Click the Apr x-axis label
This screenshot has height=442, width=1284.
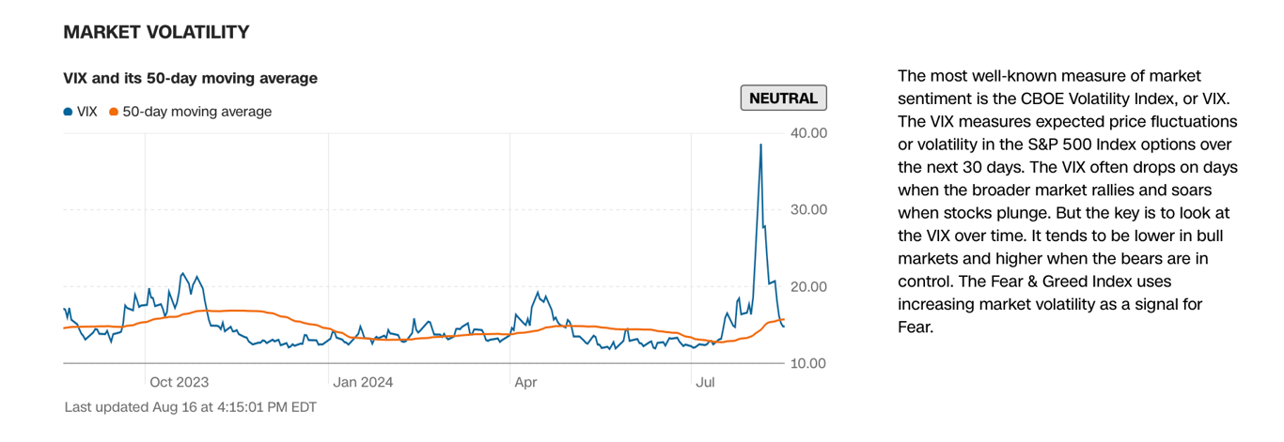pos(525,382)
